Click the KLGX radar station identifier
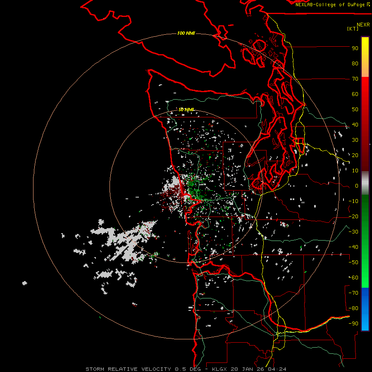This screenshot has width=372, height=372. [x=220, y=369]
